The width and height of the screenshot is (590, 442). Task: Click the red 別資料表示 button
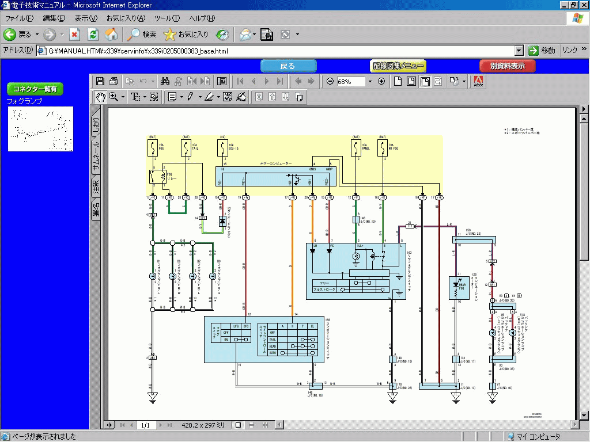pos(508,66)
